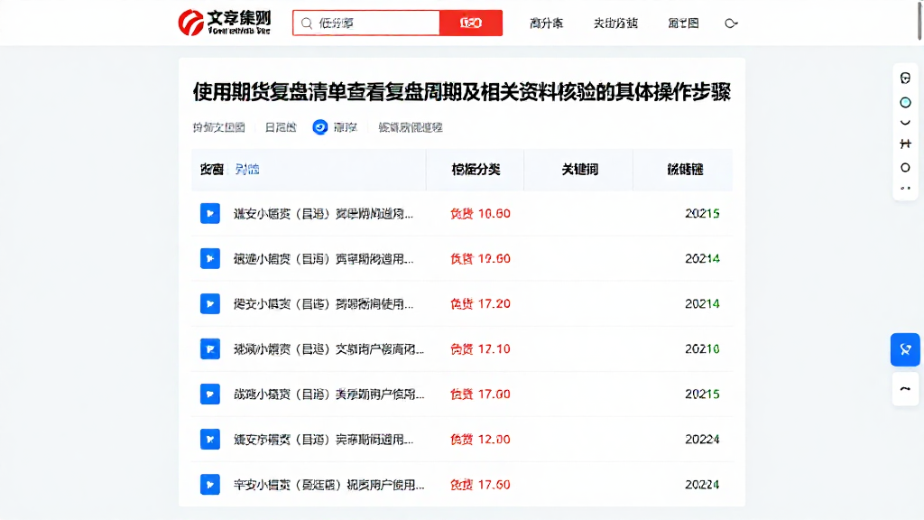This screenshot has width=924, height=520.
Task: Open the middle top navigation item
Action: pyautogui.click(x=615, y=23)
